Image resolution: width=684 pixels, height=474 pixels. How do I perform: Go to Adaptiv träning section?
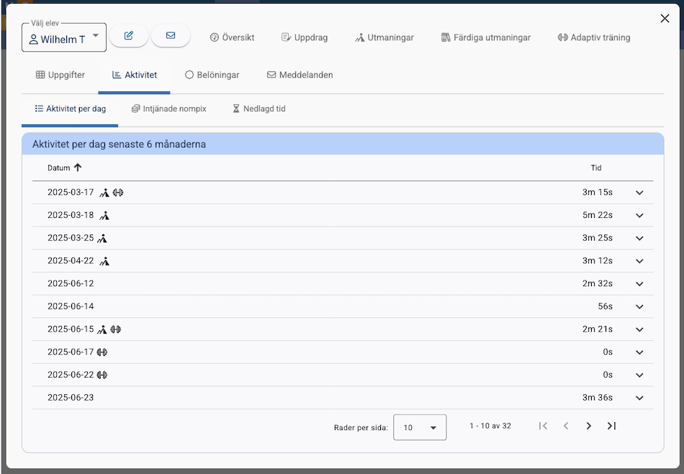pos(593,37)
